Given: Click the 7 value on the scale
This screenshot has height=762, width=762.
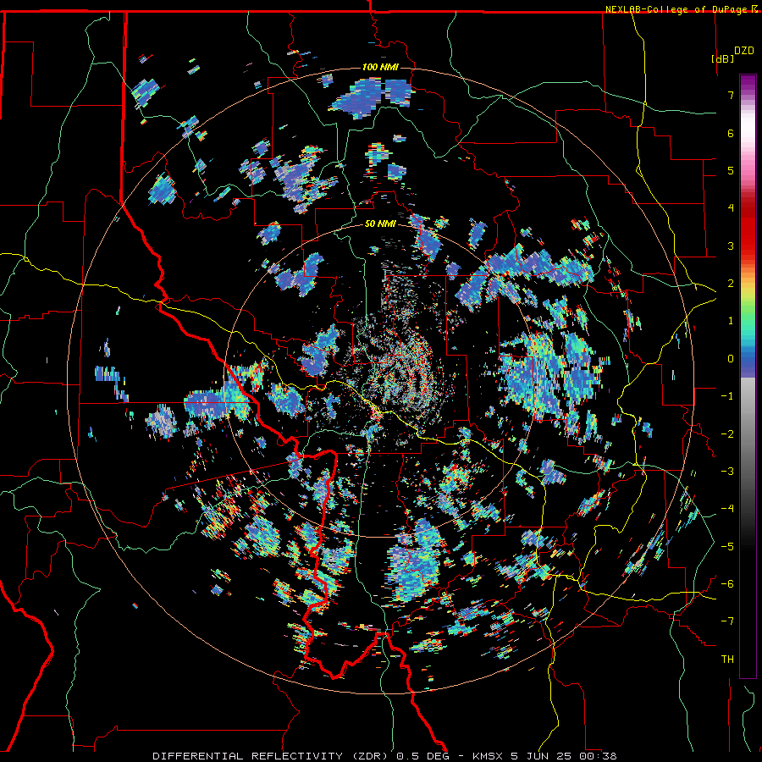Looking at the screenshot, I should coord(731,95).
